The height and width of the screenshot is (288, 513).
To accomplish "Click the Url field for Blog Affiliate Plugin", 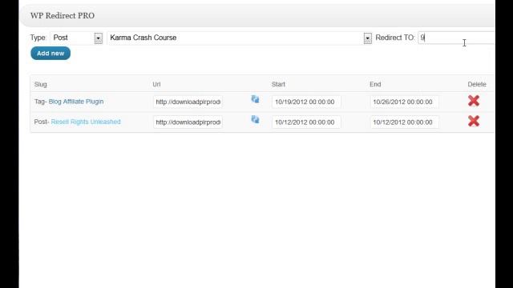I will [x=188, y=102].
